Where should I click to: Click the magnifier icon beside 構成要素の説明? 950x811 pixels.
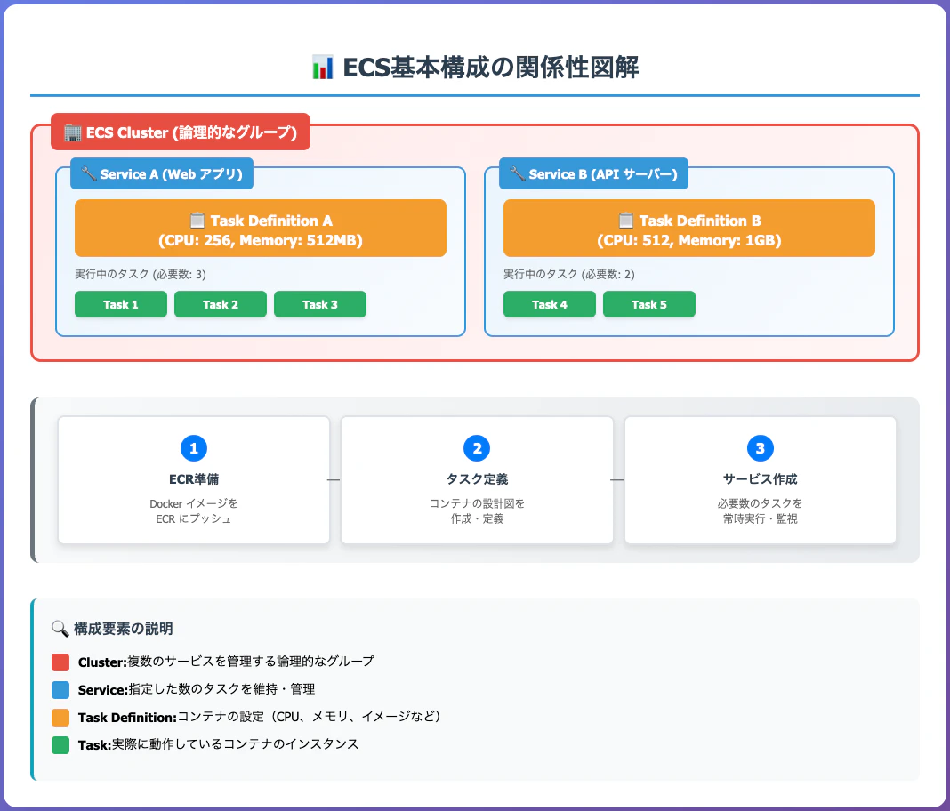tap(60, 629)
